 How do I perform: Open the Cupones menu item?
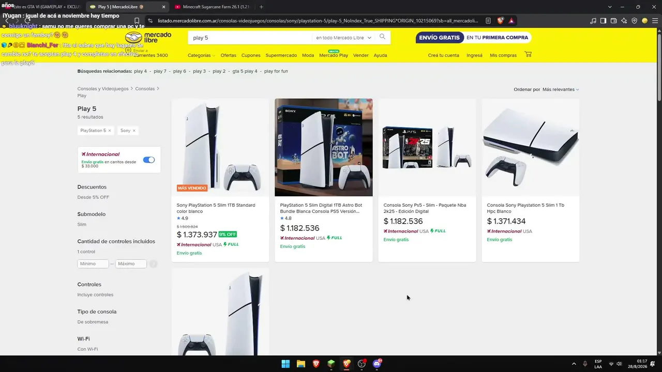(251, 55)
